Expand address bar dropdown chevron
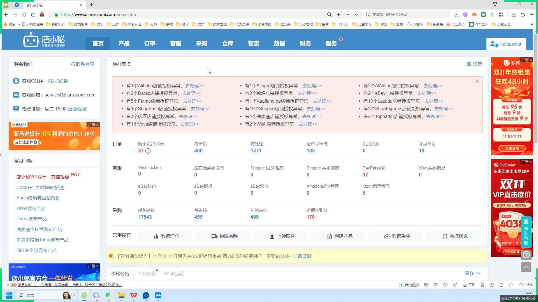Image resolution: width=538 pixels, height=302 pixels. tap(356, 15)
